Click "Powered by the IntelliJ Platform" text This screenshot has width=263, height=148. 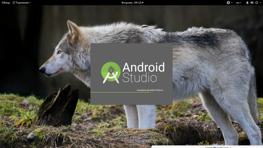(x=150, y=90)
